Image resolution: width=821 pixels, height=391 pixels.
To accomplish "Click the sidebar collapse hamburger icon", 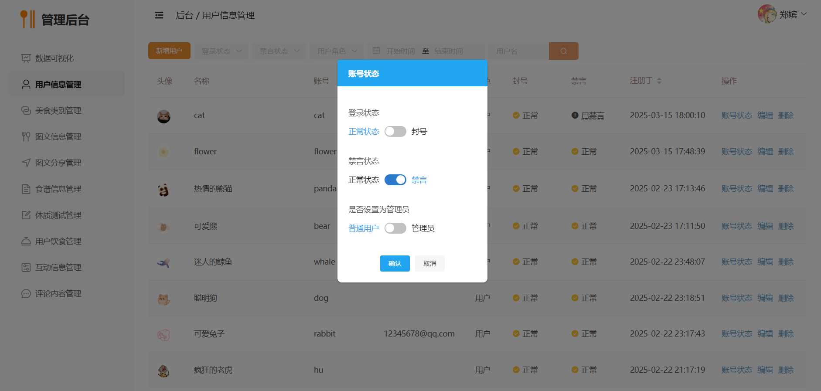I will [x=159, y=15].
